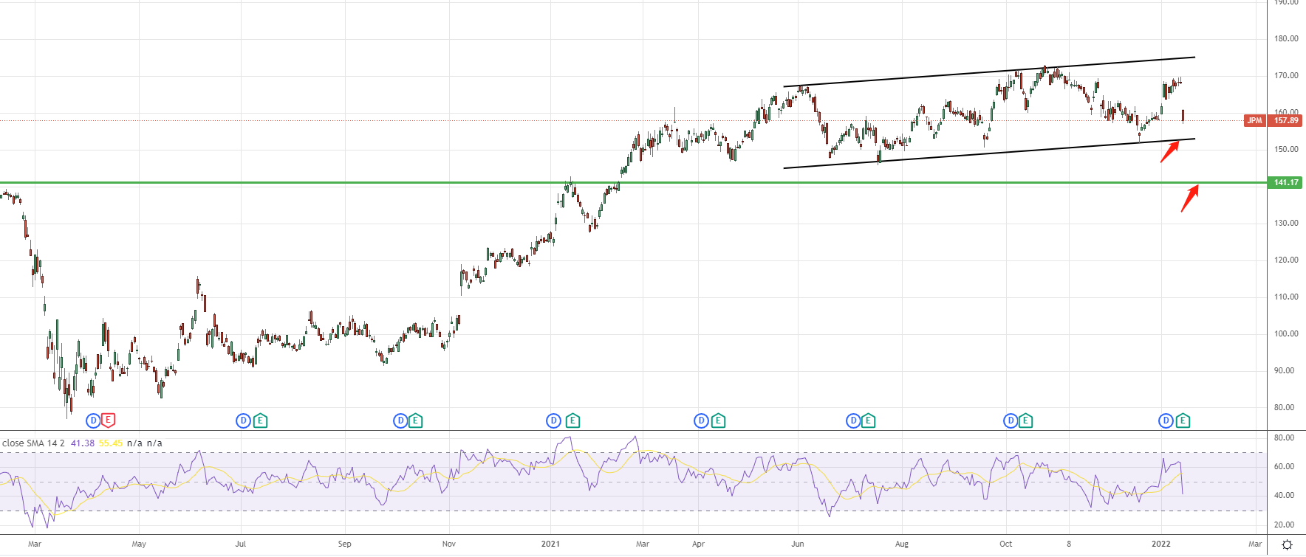Click the red earnings E marker
Screen dimensions: 1306x557
tap(109, 421)
